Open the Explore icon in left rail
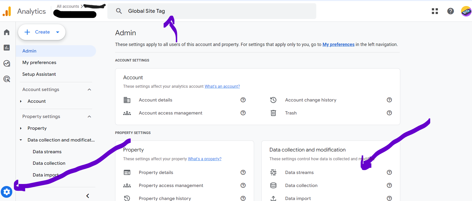The width and height of the screenshot is (472, 201). pyautogui.click(x=7, y=63)
